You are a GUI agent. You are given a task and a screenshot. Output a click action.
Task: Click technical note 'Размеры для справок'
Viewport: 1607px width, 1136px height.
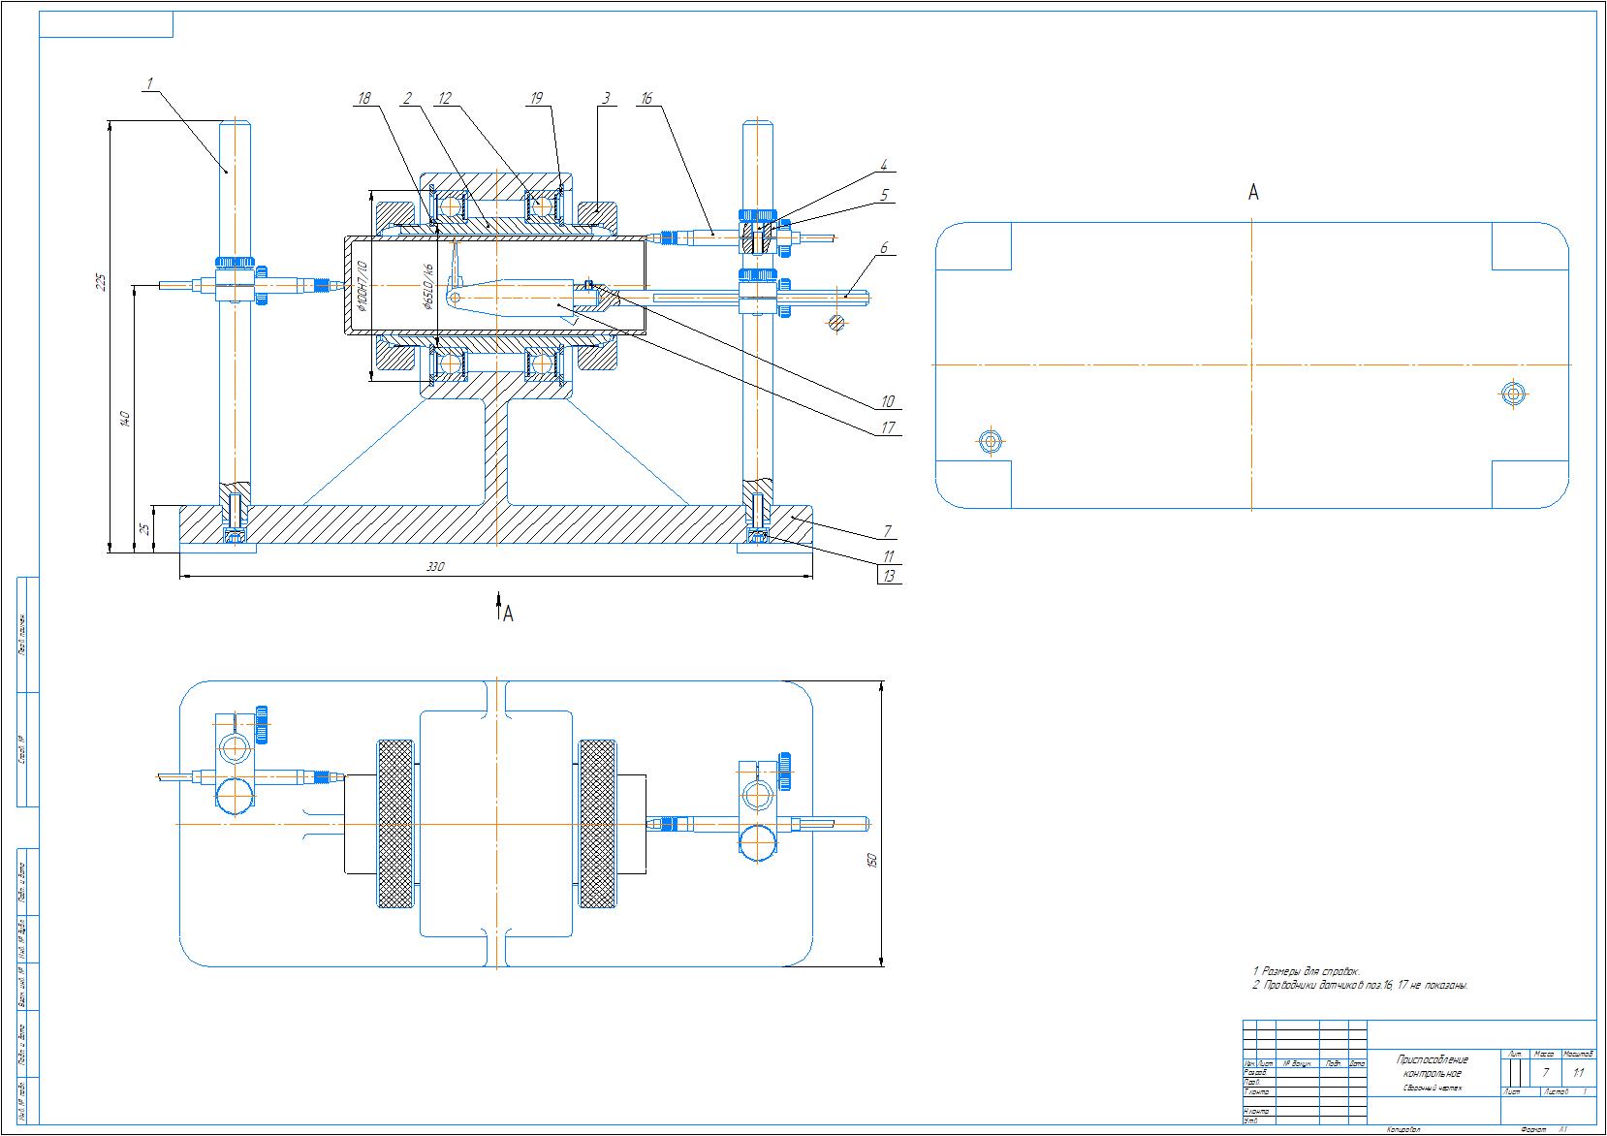tap(1308, 970)
